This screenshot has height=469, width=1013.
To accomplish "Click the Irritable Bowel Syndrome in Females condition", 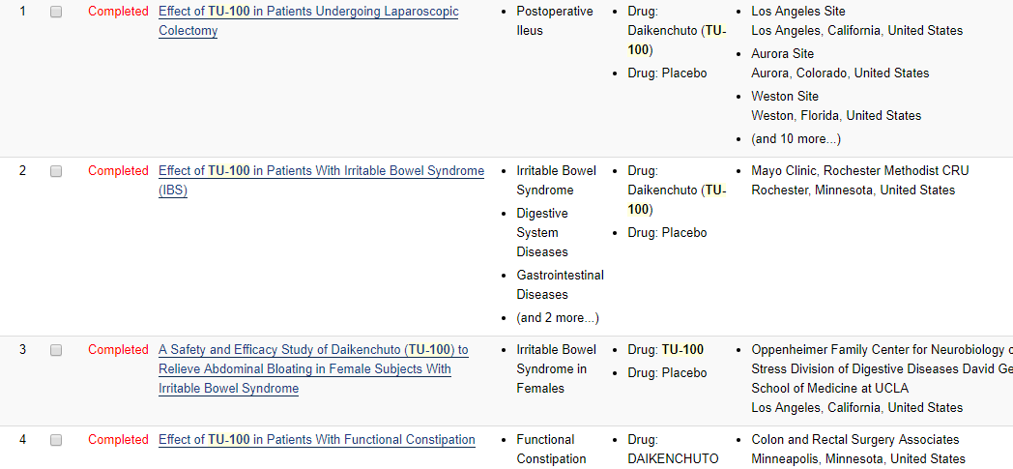I will pyautogui.click(x=556, y=368).
